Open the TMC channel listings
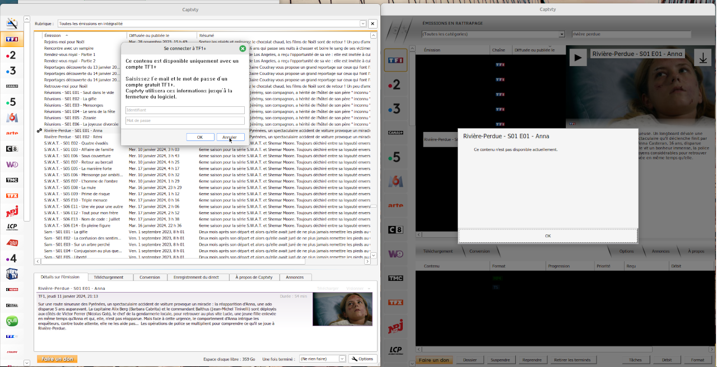 coord(11,180)
